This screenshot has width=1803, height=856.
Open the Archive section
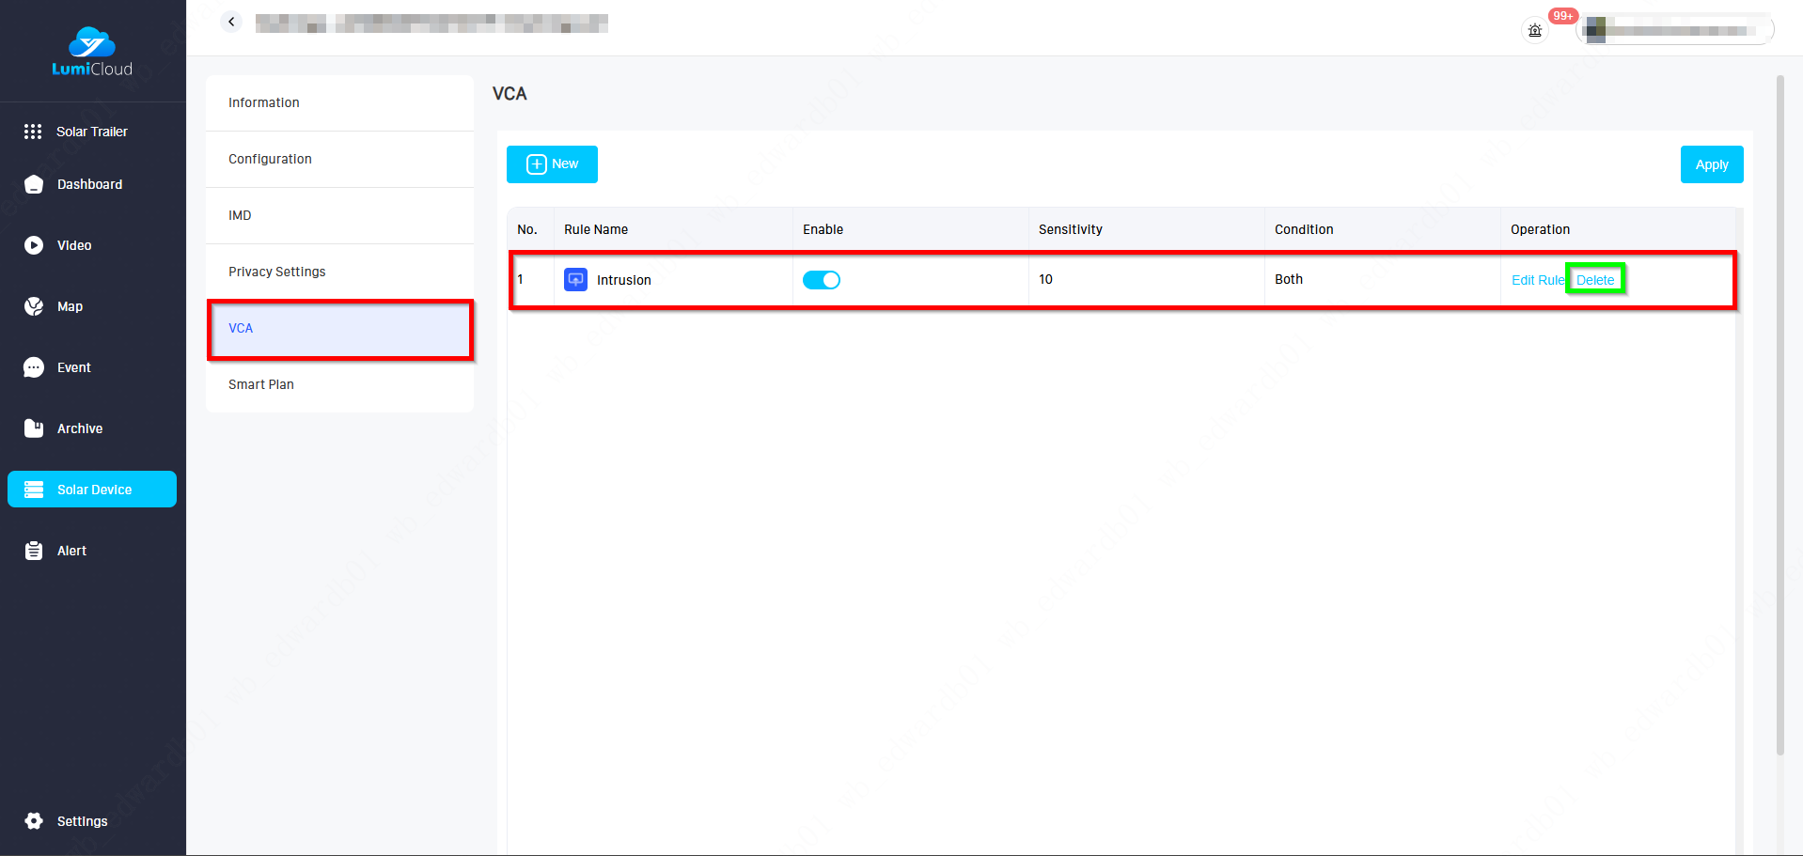(79, 428)
